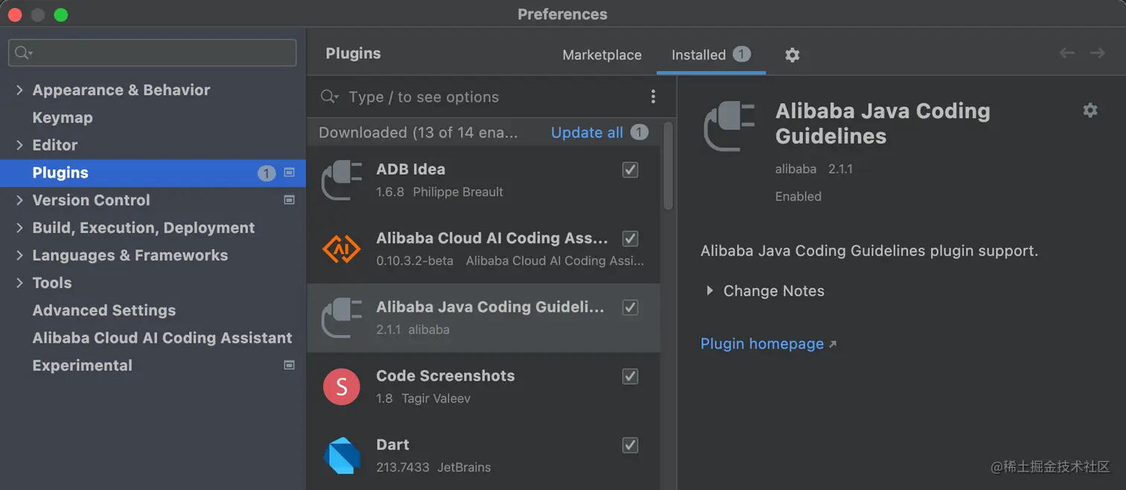
Task: Toggle the Code Screenshots plugin checkbox
Action: (630, 376)
